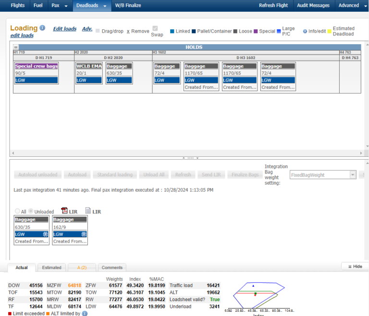This screenshot has height=316, width=369.
Task: Switch to the Actual tab
Action: tap(22, 268)
